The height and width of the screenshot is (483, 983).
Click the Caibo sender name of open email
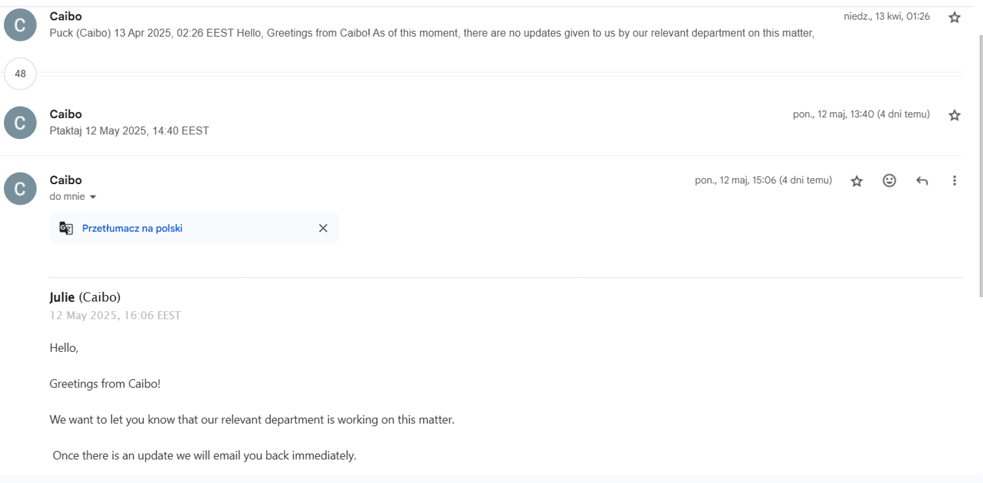point(66,180)
